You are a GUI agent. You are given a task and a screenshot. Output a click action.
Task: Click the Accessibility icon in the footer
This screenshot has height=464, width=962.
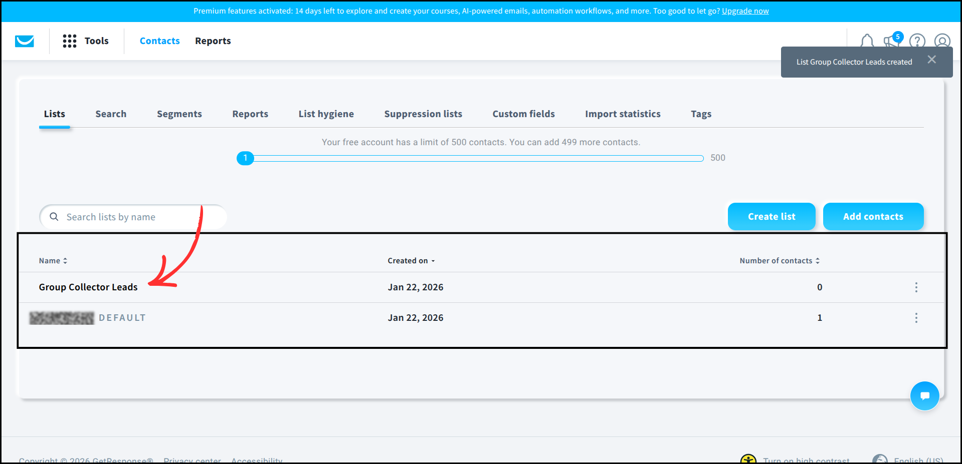[748, 458]
